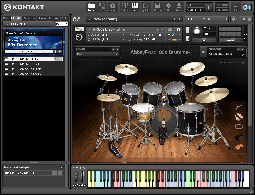255x195 pixels.
Task: Select the hand claps icon
Action: [239, 117]
